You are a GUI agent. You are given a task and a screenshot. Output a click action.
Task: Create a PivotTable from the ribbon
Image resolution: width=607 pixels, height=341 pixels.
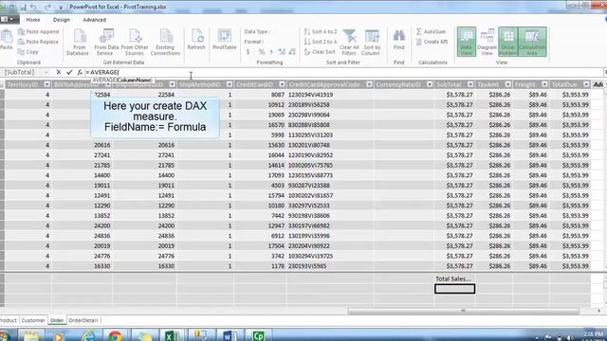[225, 39]
